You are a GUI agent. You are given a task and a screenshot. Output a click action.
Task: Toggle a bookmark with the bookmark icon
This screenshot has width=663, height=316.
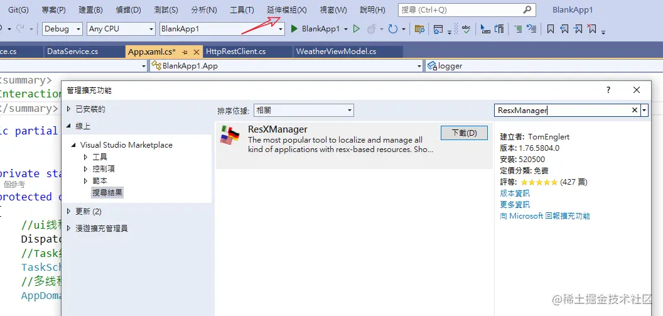(551, 29)
